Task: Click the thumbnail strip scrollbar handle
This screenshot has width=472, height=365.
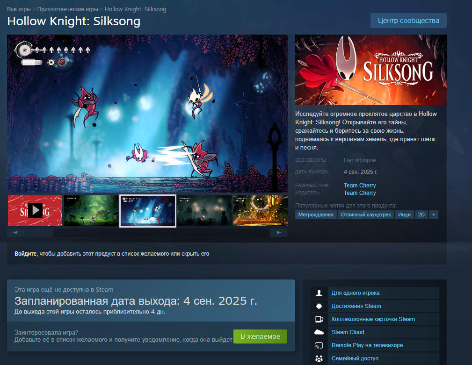Action: tap(39, 232)
